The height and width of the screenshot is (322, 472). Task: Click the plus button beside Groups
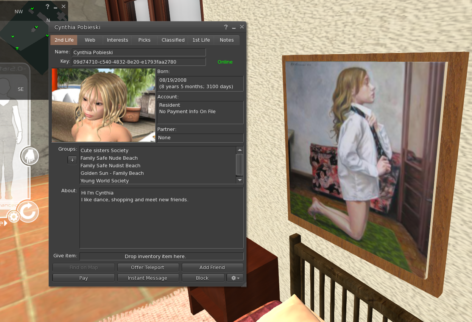click(72, 160)
